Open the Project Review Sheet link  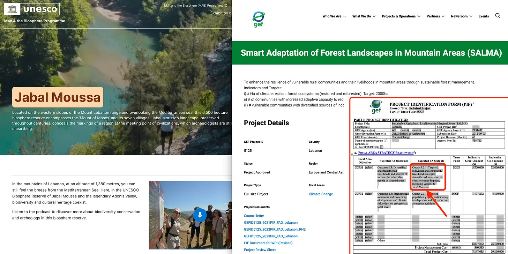click(260, 249)
